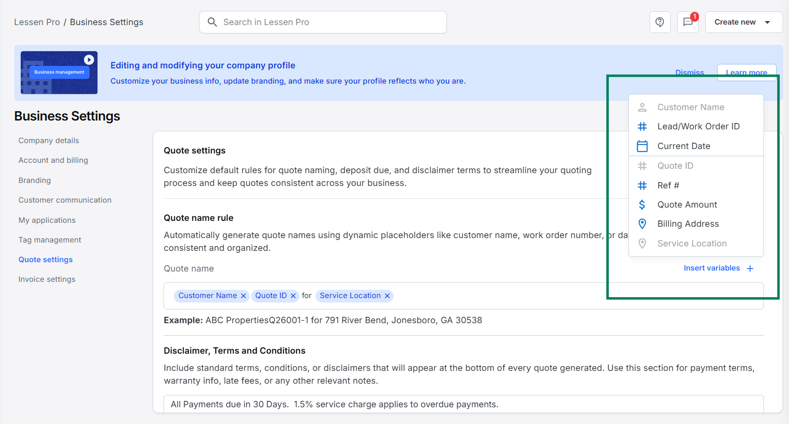Open the Insert variables menu
Image resolution: width=789 pixels, height=424 pixels.
coord(718,268)
